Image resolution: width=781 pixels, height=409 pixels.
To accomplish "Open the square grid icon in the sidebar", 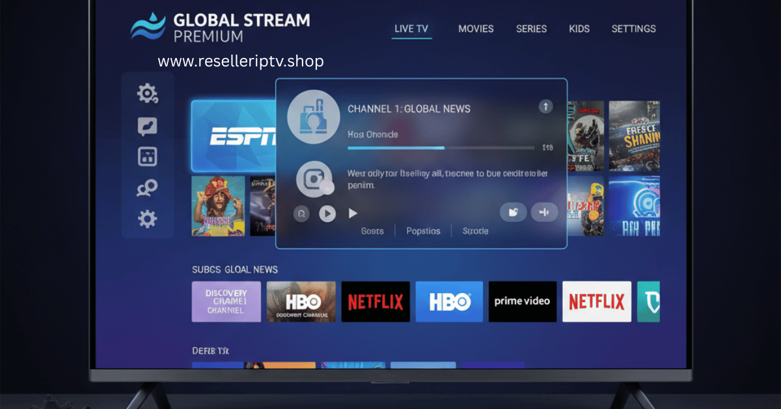I will 147,157.
